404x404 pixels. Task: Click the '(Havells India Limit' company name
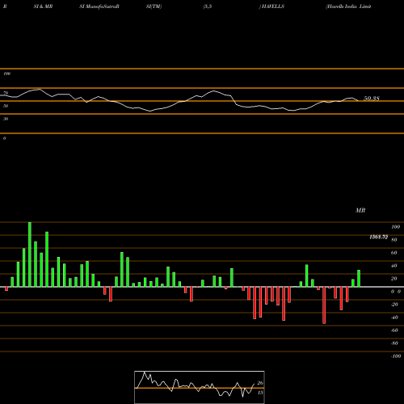(348, 6)
